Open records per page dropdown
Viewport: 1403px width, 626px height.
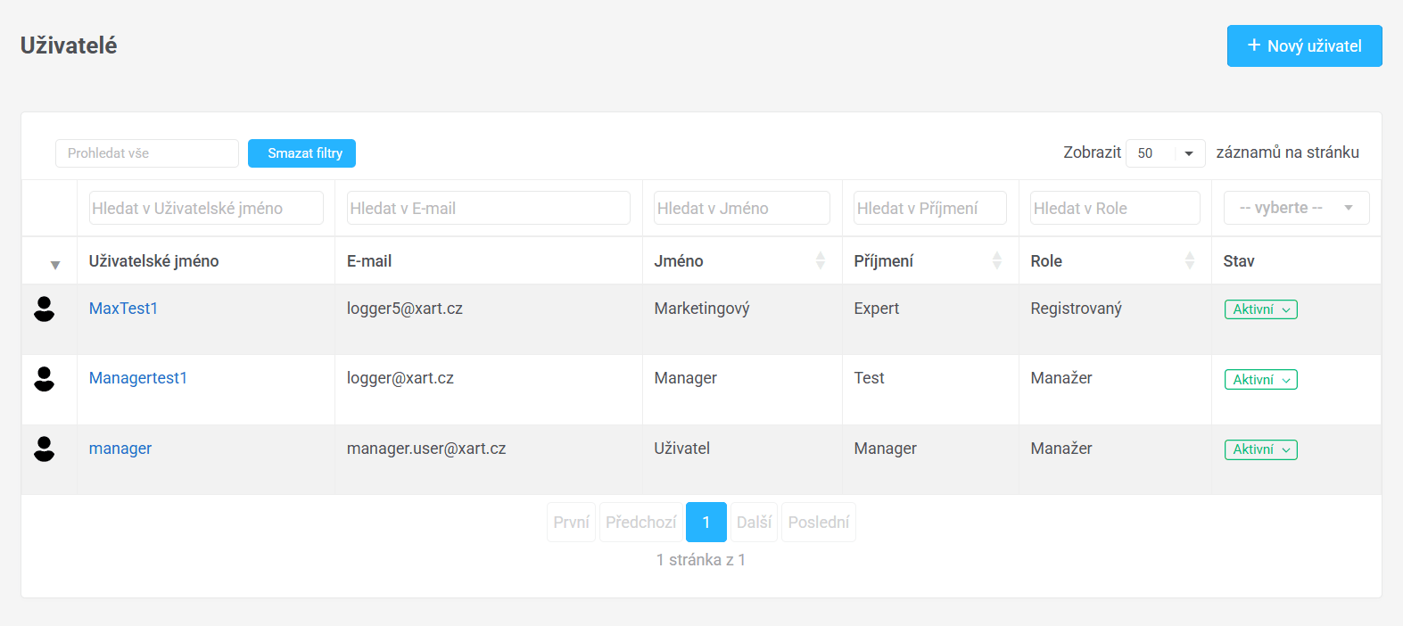(1165, 153)
